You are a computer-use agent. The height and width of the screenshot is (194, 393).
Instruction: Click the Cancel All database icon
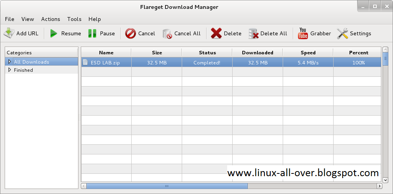pyautogui.click(x=167, y=33)
